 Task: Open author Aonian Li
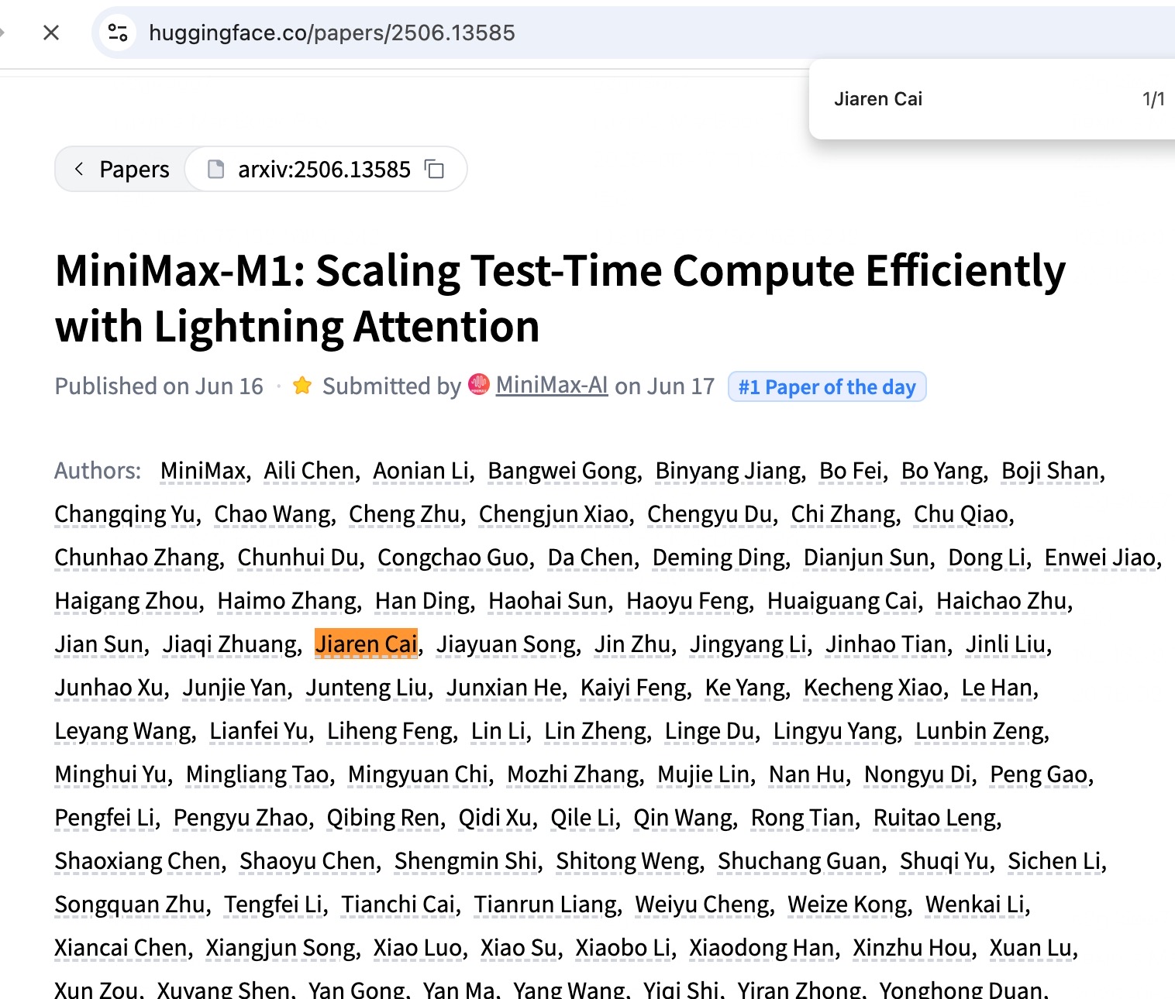[x=421, y=471]
